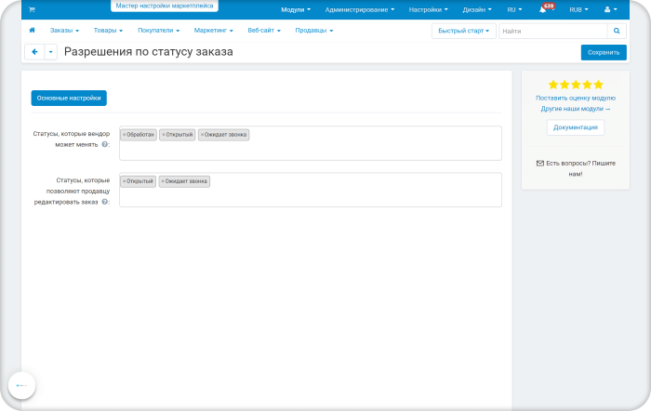
Task: Open the Продавцы menu
Action: (x=314, y=31)
